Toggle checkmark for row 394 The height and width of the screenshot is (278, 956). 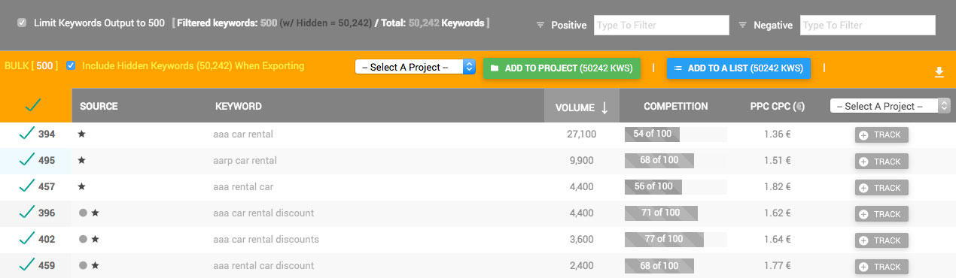click(x=27, y=134)
